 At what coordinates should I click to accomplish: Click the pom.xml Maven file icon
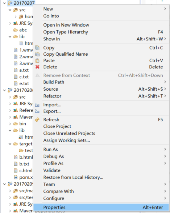click(16, 177)
